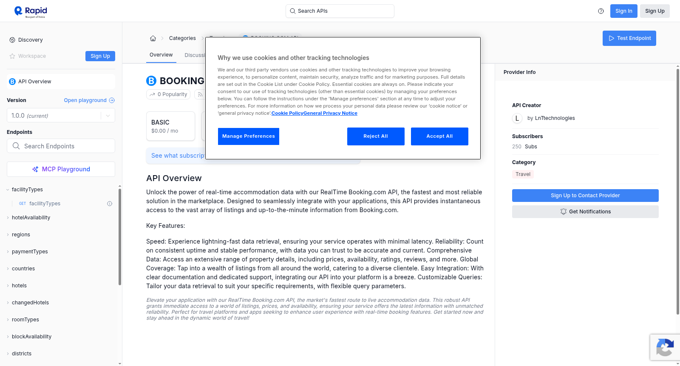Open the Discovery compass icon
Image resolution: width=680 pixels, height=366 pixels.
coord(12,40)
